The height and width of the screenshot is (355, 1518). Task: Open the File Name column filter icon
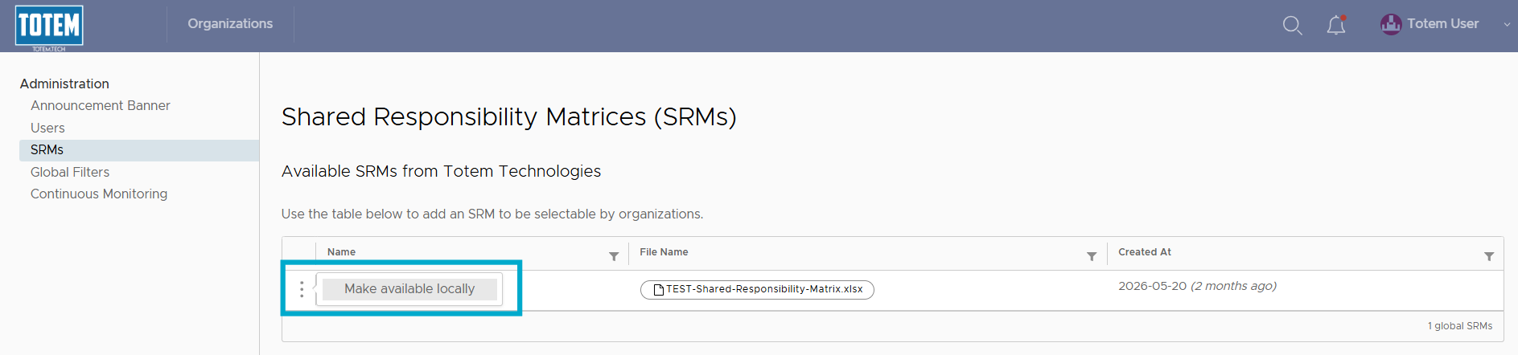[x=1092, y=256]
